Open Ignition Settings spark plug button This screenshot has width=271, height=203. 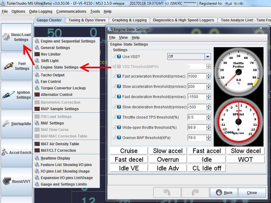[x=17, y=95]
